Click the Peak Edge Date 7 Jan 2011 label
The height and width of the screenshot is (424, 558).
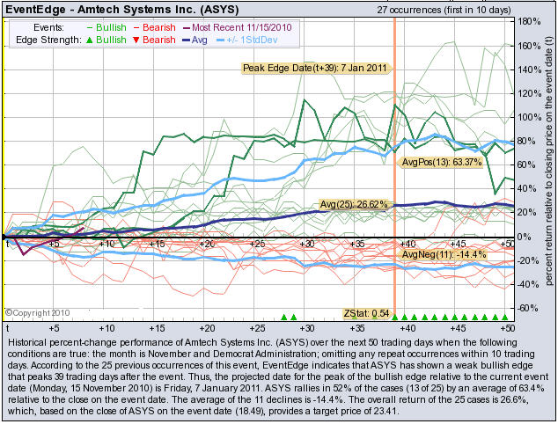point(315,68)
